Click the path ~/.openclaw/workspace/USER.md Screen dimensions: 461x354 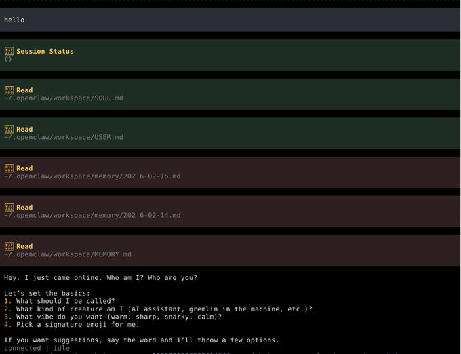pyautogui.click(x=64, y=137)
